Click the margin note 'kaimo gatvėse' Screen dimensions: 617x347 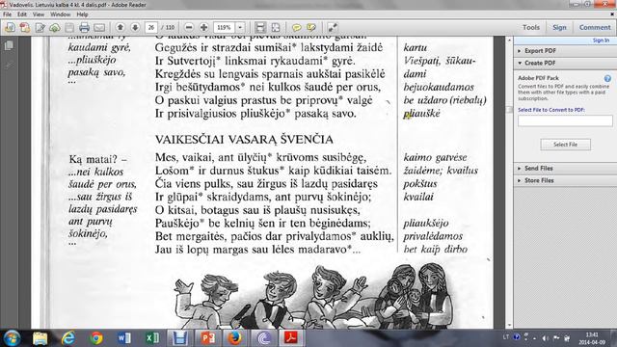(x=435, y=157)
